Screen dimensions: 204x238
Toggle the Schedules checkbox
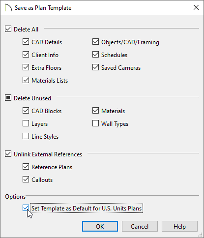95,55
